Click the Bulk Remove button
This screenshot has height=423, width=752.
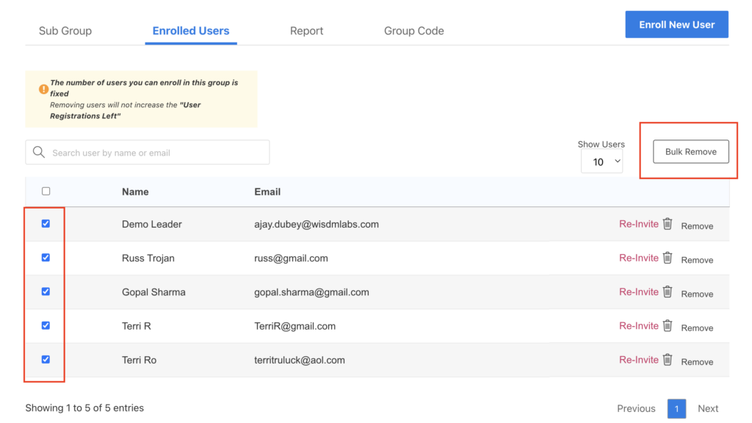click(690, 152)
